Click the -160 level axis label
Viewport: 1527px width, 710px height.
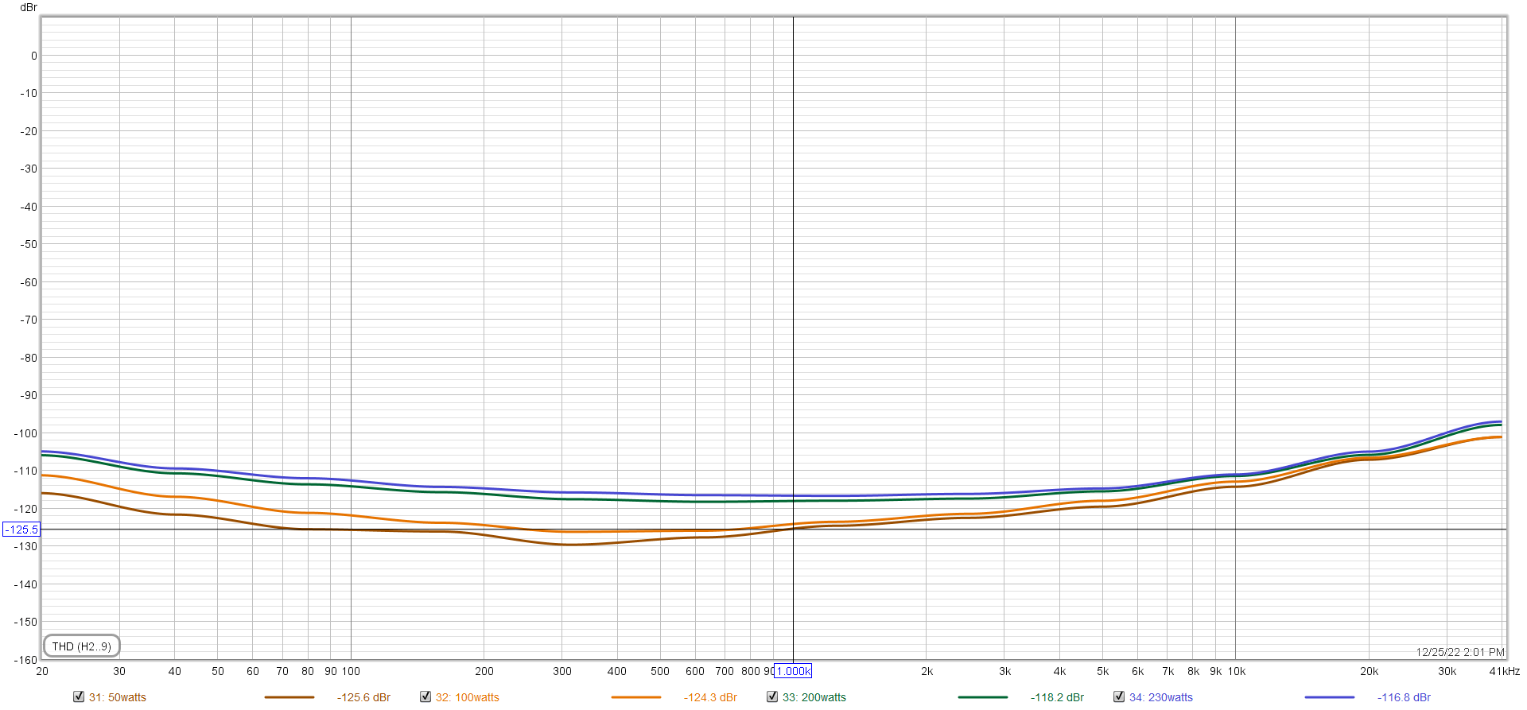click(26, 659)
